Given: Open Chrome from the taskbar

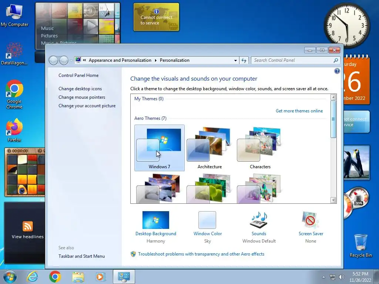Looking at the screenshot, I should (55, 277).
